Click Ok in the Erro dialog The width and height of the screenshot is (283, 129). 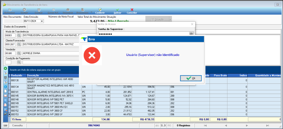(191, 78)
